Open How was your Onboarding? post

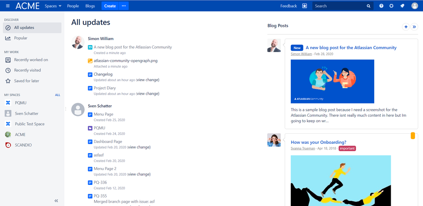click(x=318, y=142)
